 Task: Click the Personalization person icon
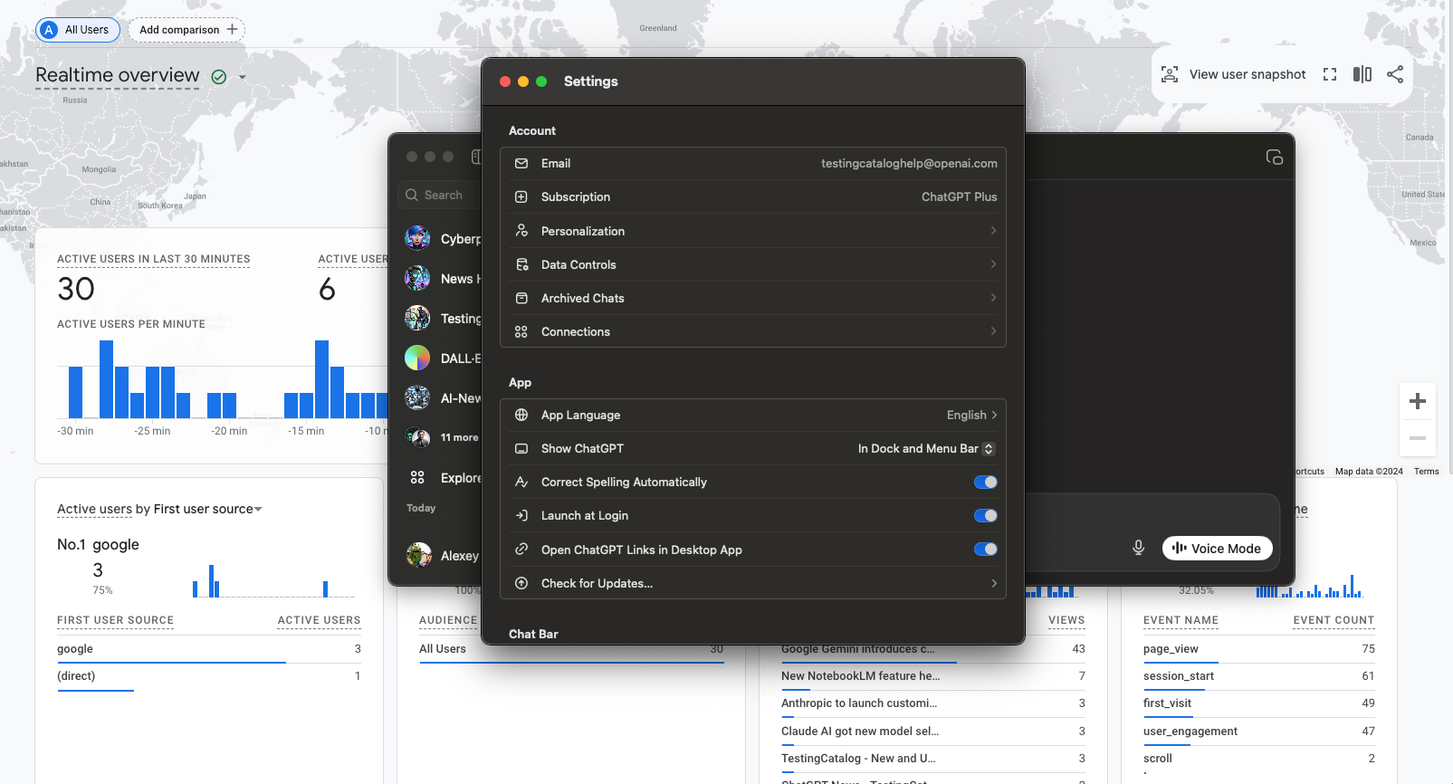pos(521,231)
